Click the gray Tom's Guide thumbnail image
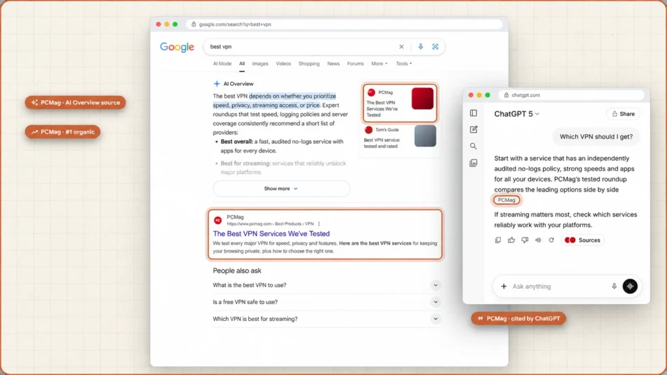667x375 pixels. click(425, 136)
